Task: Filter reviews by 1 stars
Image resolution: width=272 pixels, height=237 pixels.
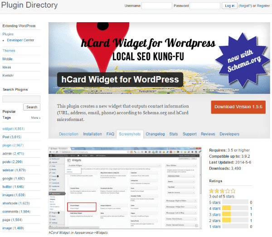Action: 215,227
